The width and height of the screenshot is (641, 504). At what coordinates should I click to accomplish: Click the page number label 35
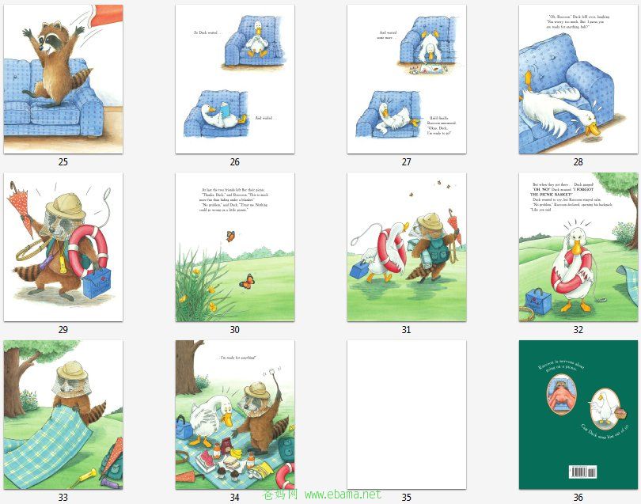(406, 498)
